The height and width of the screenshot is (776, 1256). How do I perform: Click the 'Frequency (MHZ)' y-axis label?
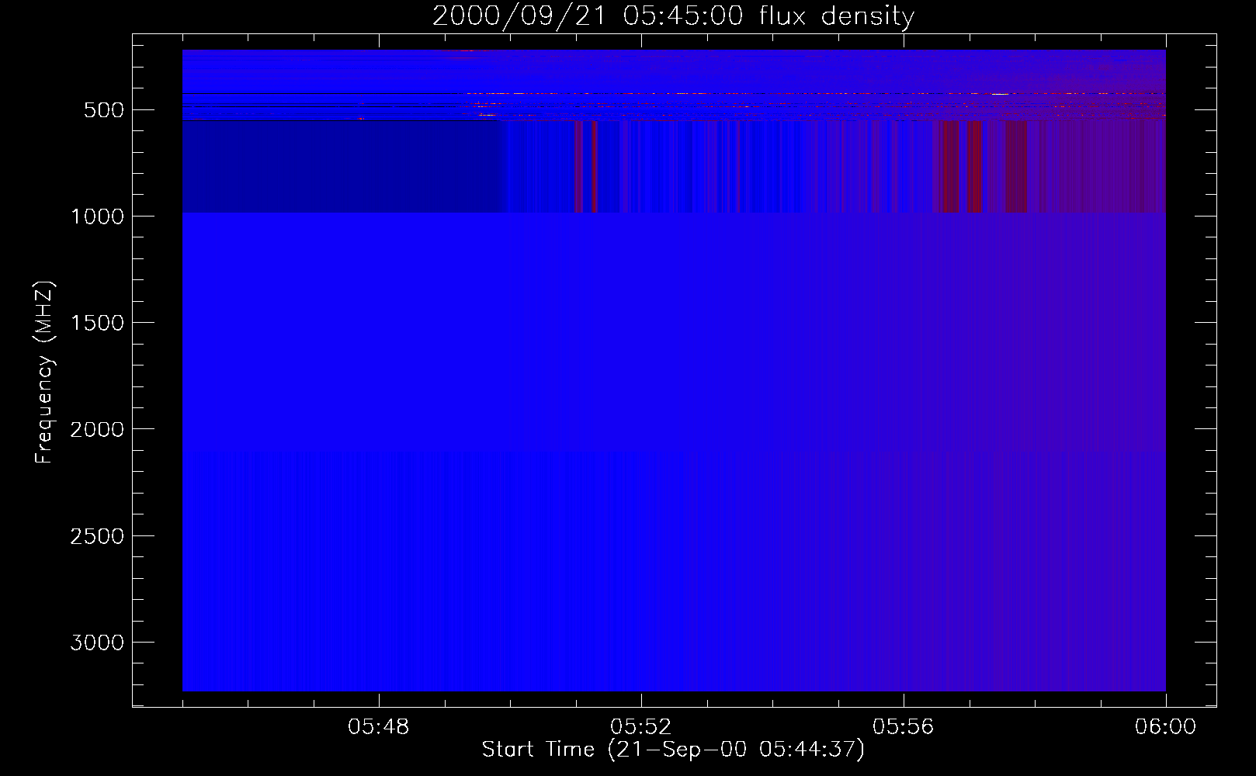(x=44, y=372)
